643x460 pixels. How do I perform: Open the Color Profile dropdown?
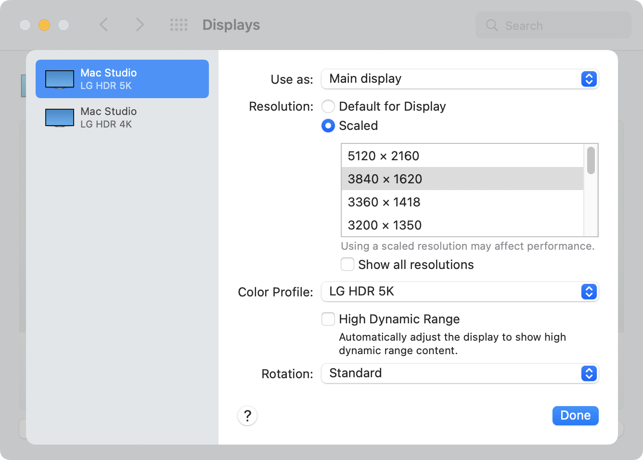[460, 292]
